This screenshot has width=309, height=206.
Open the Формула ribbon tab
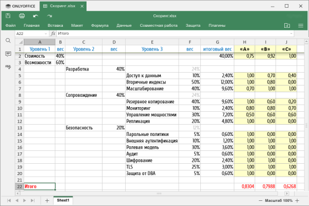click(99, 25)
